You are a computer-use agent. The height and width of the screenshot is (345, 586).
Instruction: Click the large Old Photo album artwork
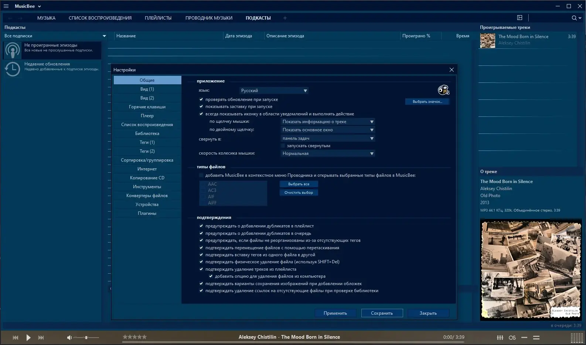(531, 270)
